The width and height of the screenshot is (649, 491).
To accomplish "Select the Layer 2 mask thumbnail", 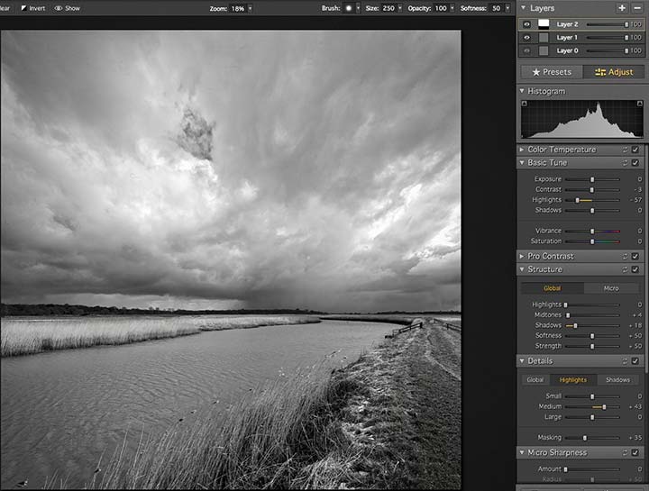I will pos(544,24).
